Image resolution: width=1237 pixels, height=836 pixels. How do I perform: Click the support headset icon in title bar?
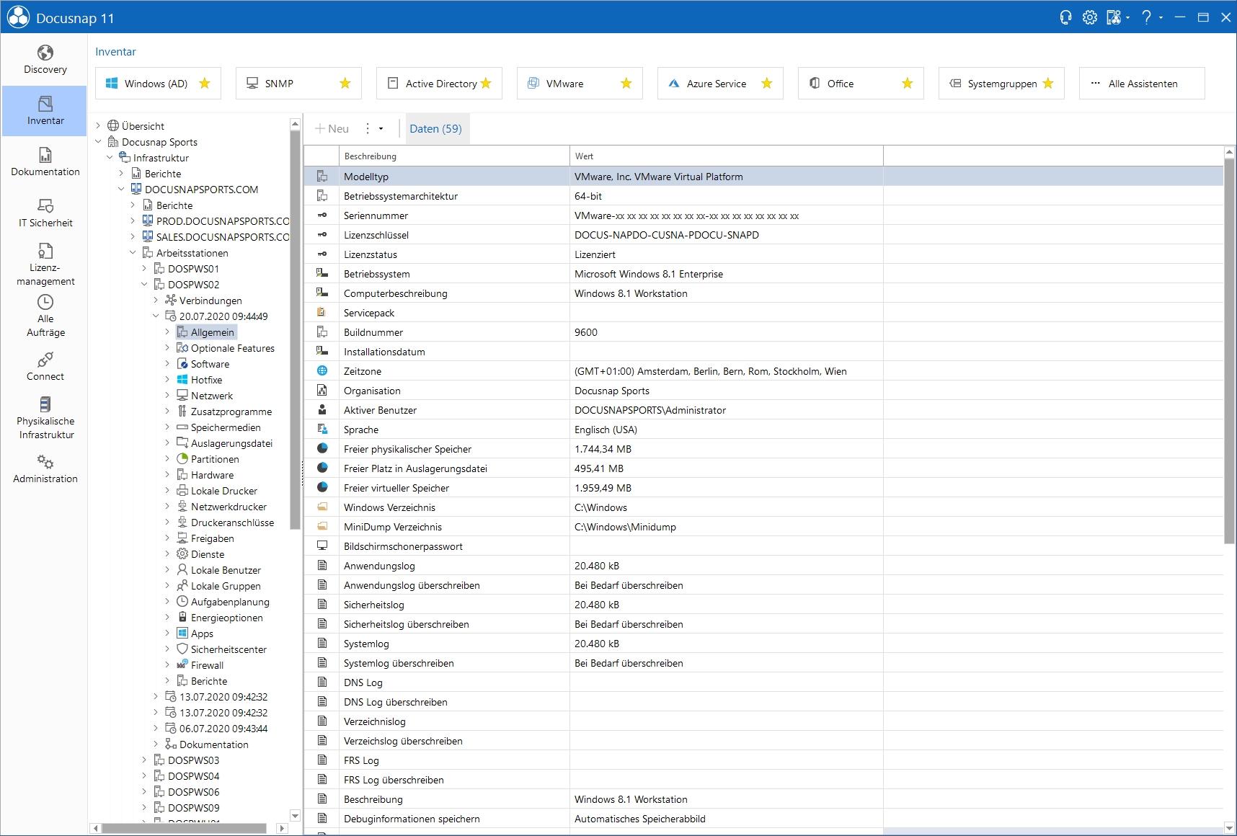[x=1065, y=17]
